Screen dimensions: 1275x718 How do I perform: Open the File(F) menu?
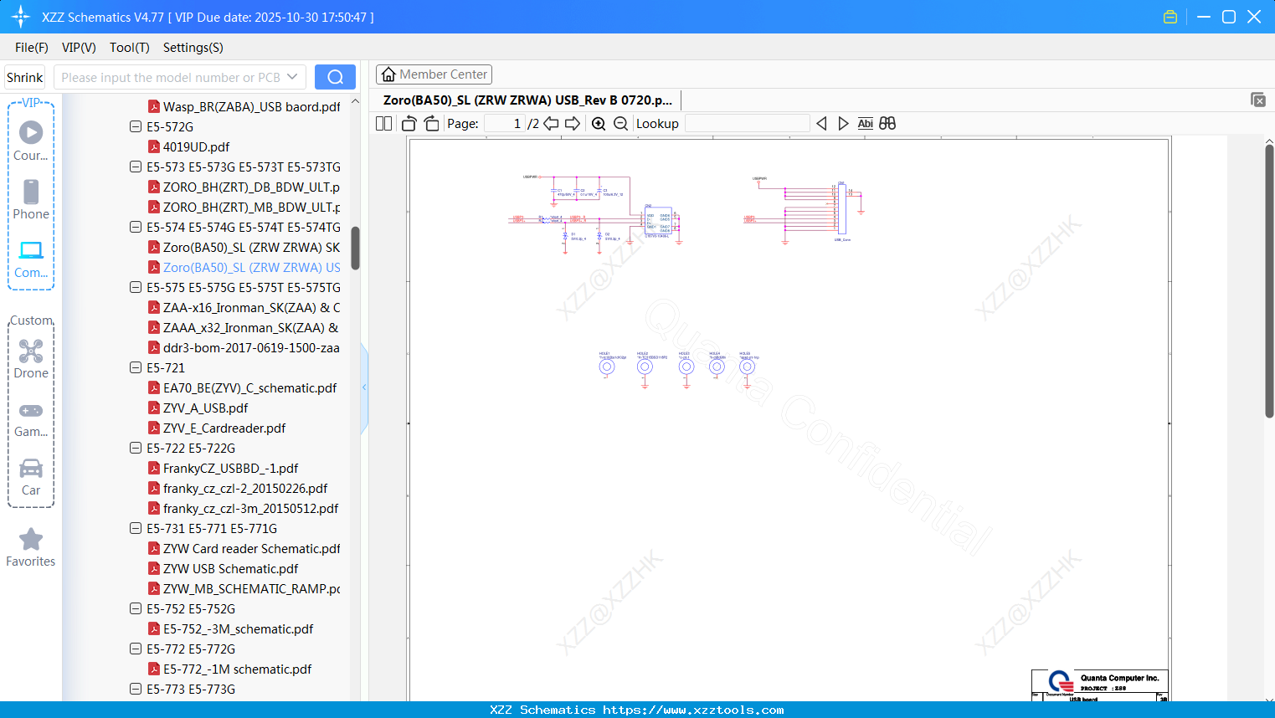click(32, 48)
